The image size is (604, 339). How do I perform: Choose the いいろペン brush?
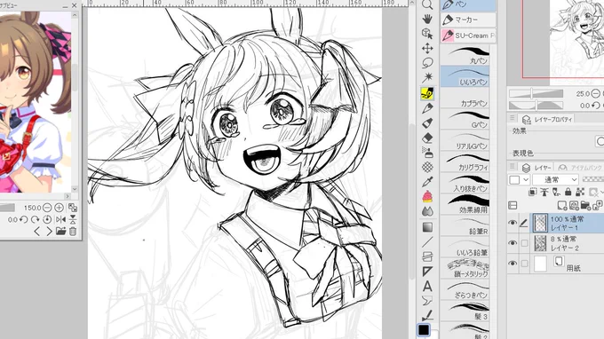tap(465, 76)
